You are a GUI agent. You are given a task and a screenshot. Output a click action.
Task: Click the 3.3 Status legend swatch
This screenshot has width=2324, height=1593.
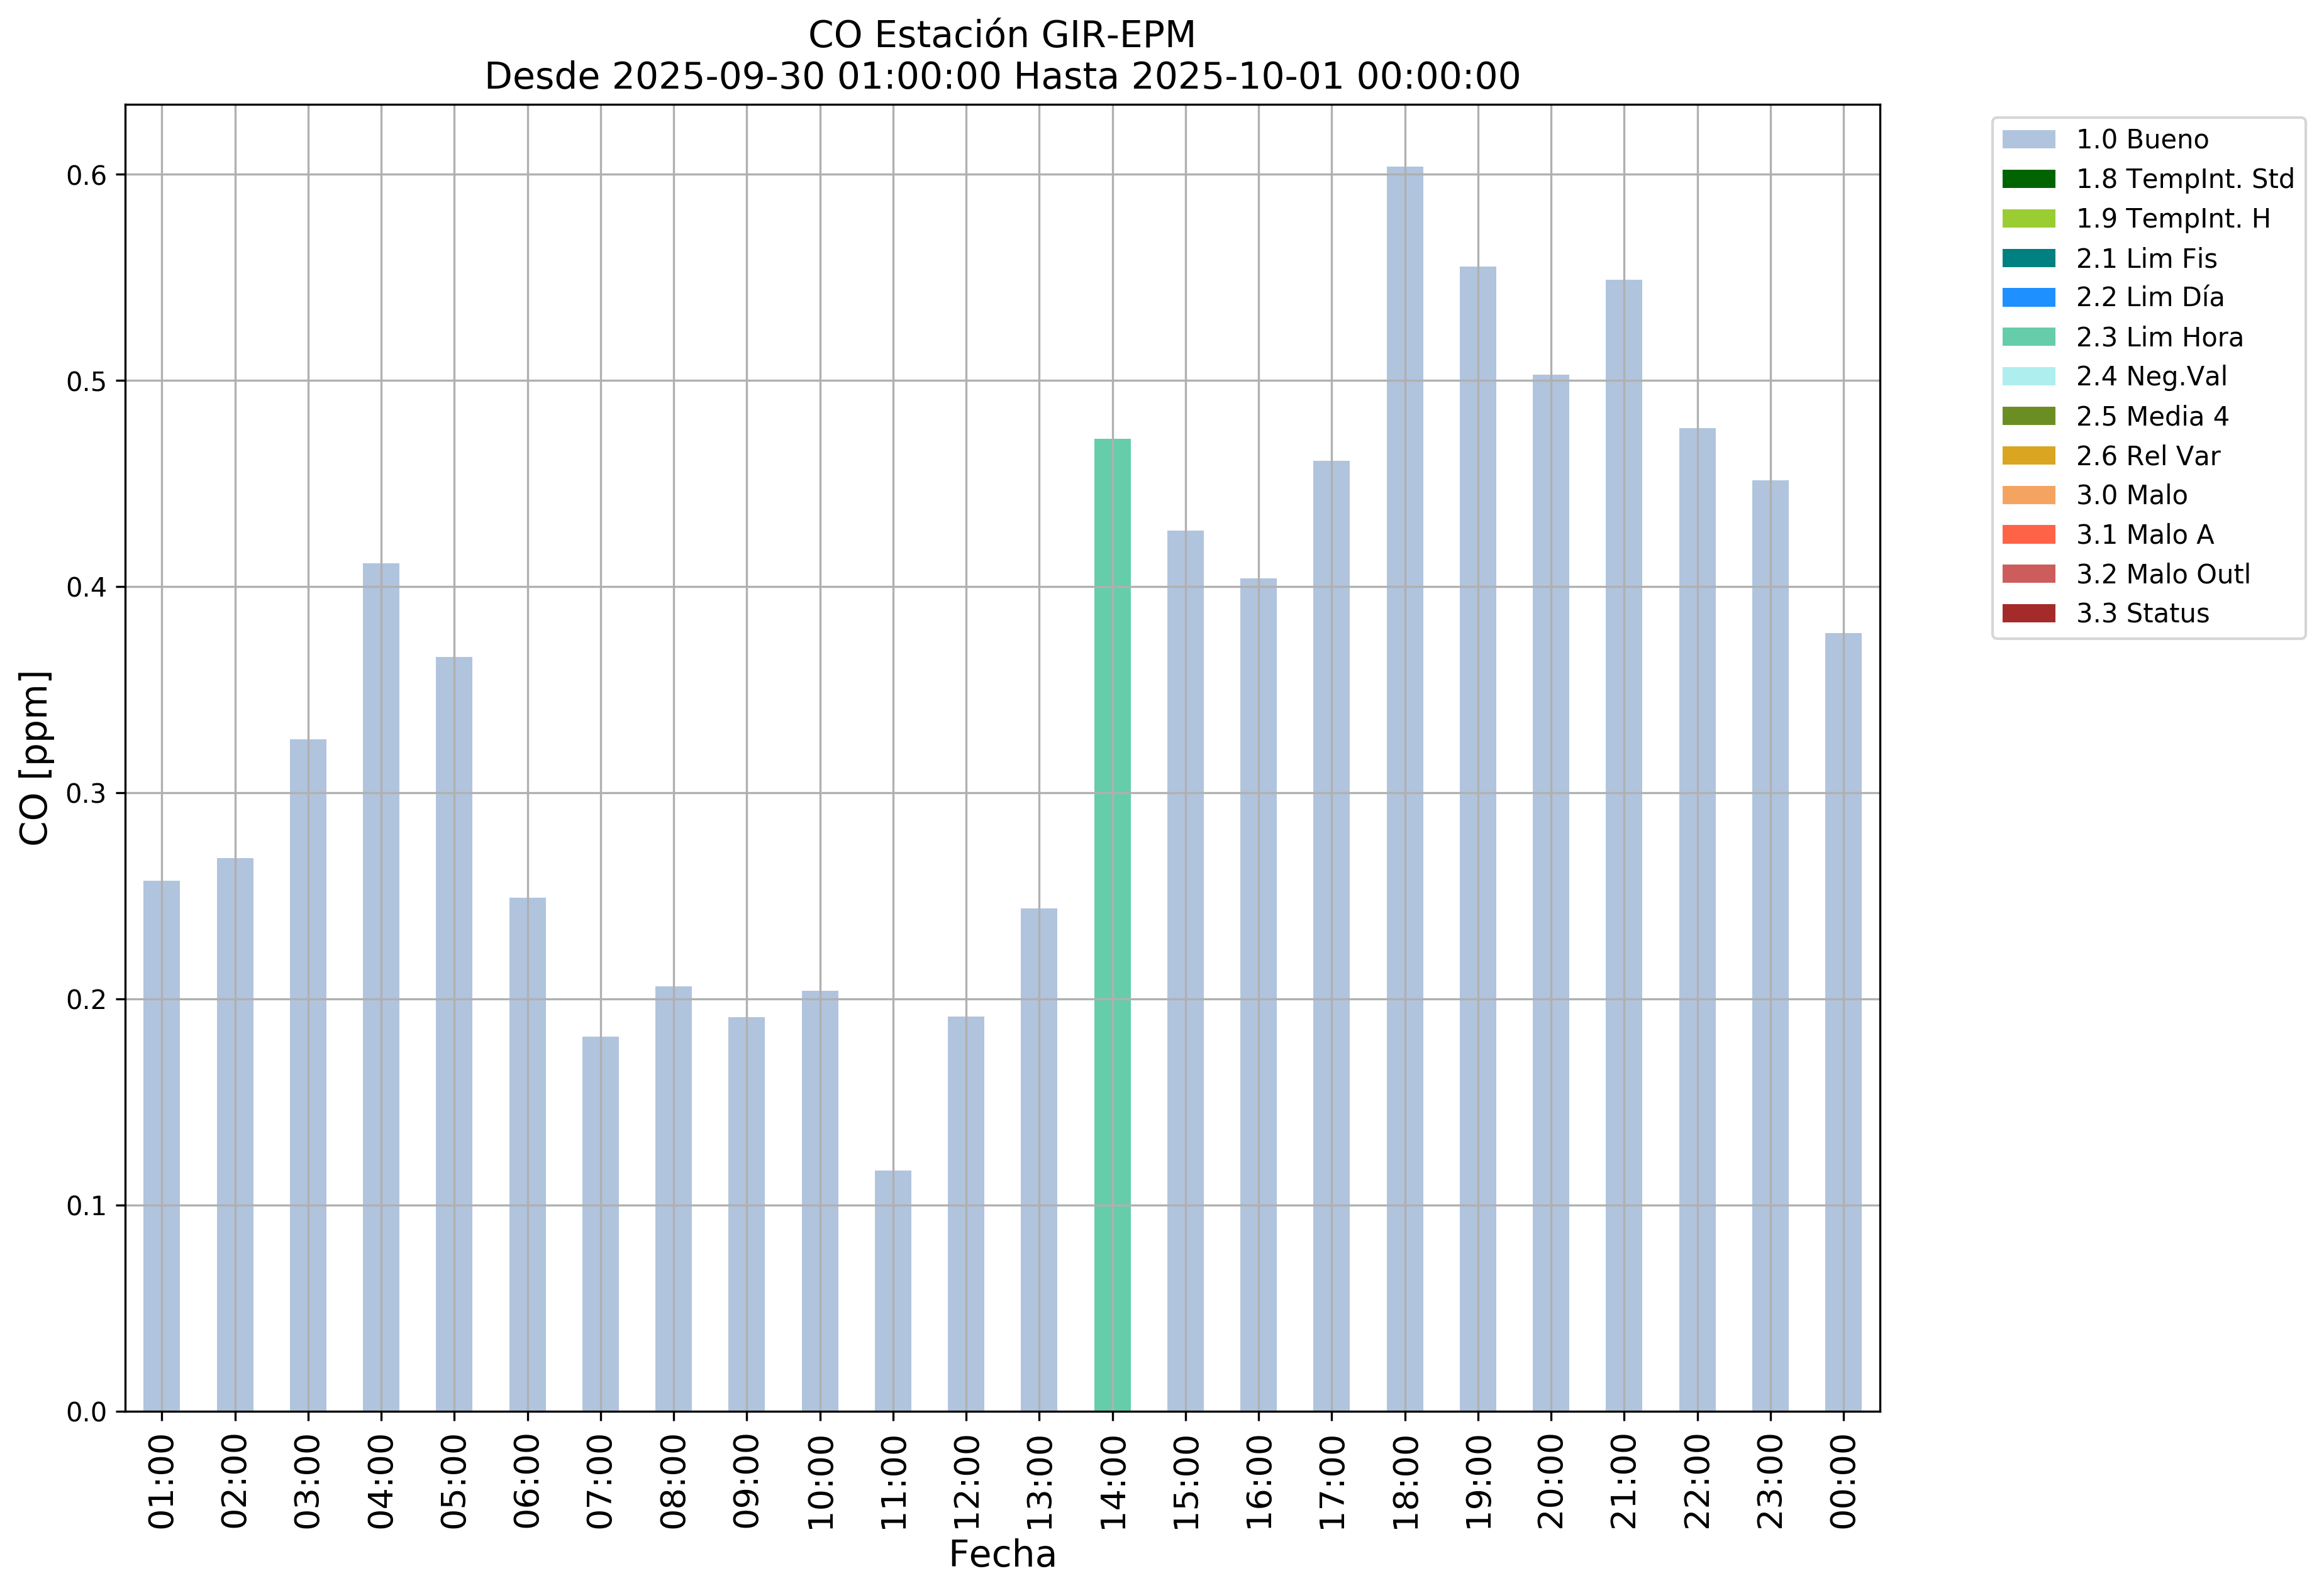click(x=2028, y=614)
